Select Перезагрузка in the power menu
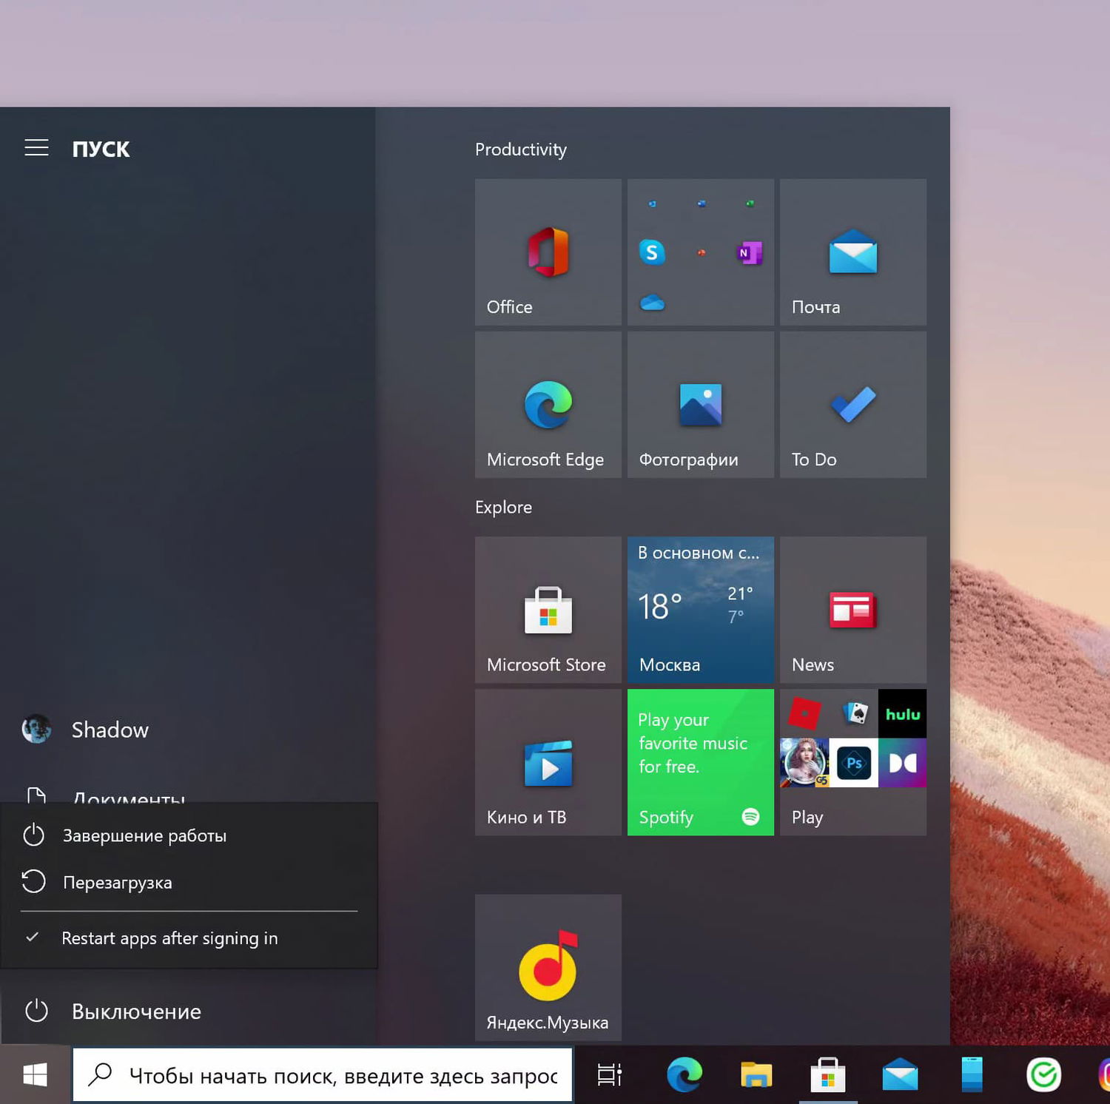 coord(189,882)
